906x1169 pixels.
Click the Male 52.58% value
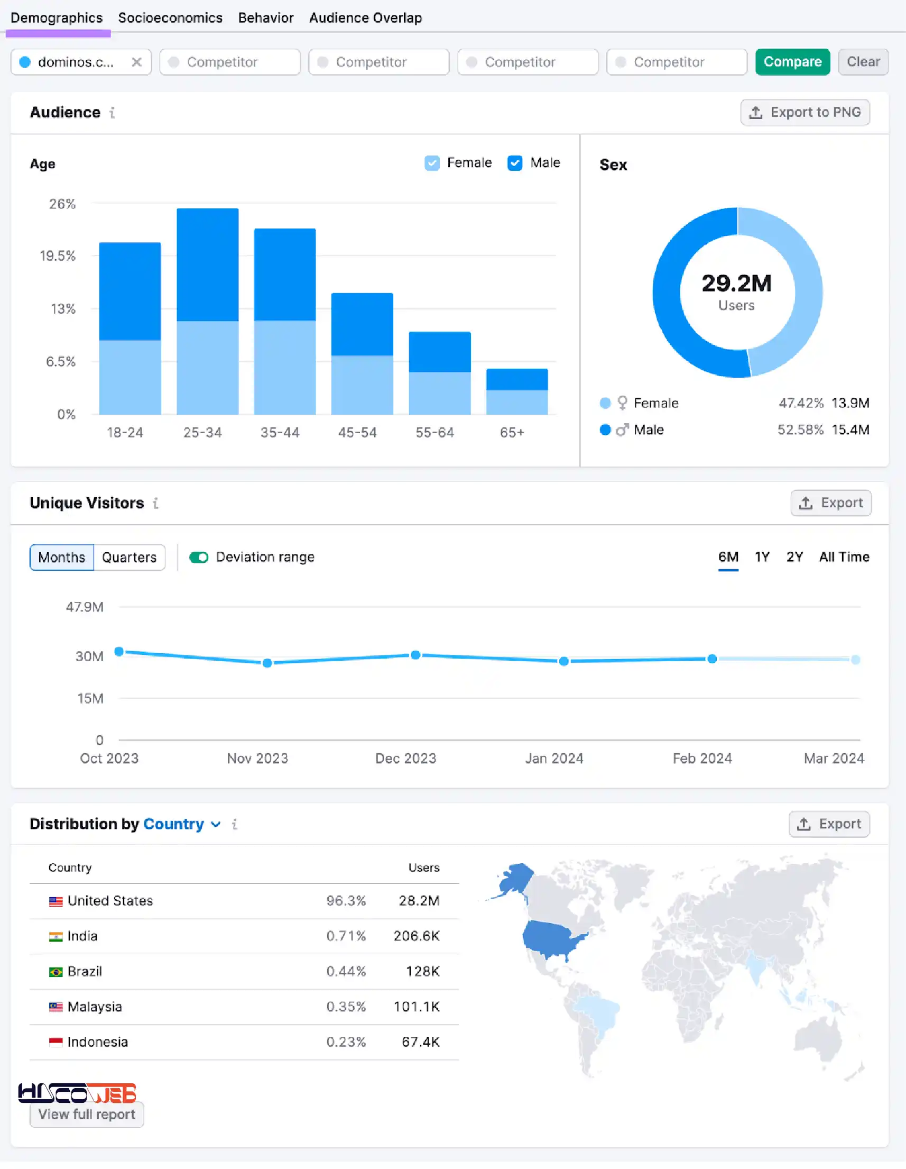[x=801, y=430]
